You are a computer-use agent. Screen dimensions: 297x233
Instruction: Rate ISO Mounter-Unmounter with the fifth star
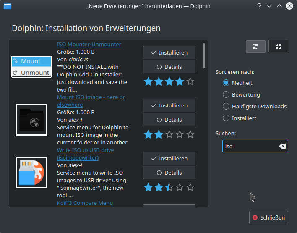190,81
